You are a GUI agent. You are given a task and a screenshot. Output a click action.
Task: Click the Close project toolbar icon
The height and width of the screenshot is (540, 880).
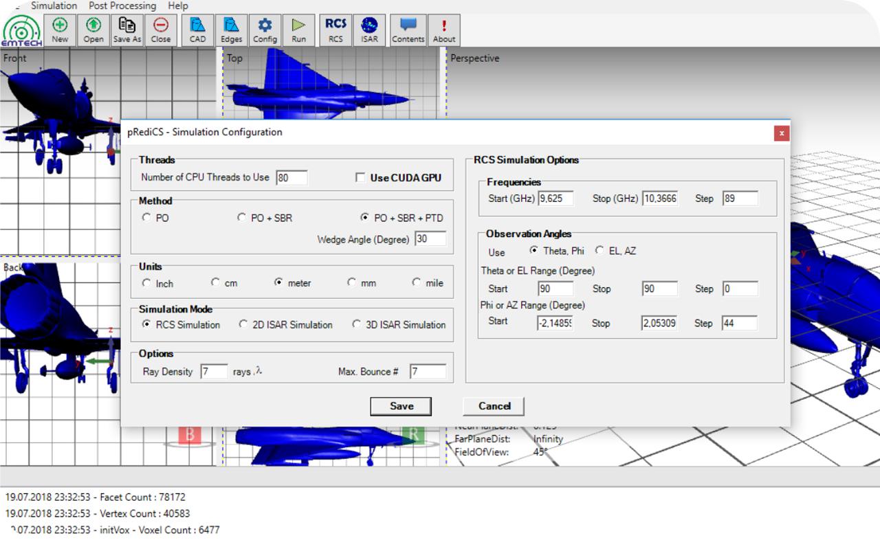point(161,31)
